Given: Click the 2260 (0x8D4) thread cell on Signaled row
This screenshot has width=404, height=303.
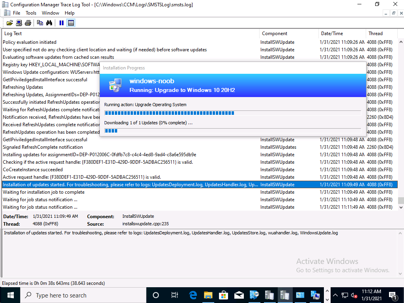Looking at the screenshot, I should click(x=380, y=147).
